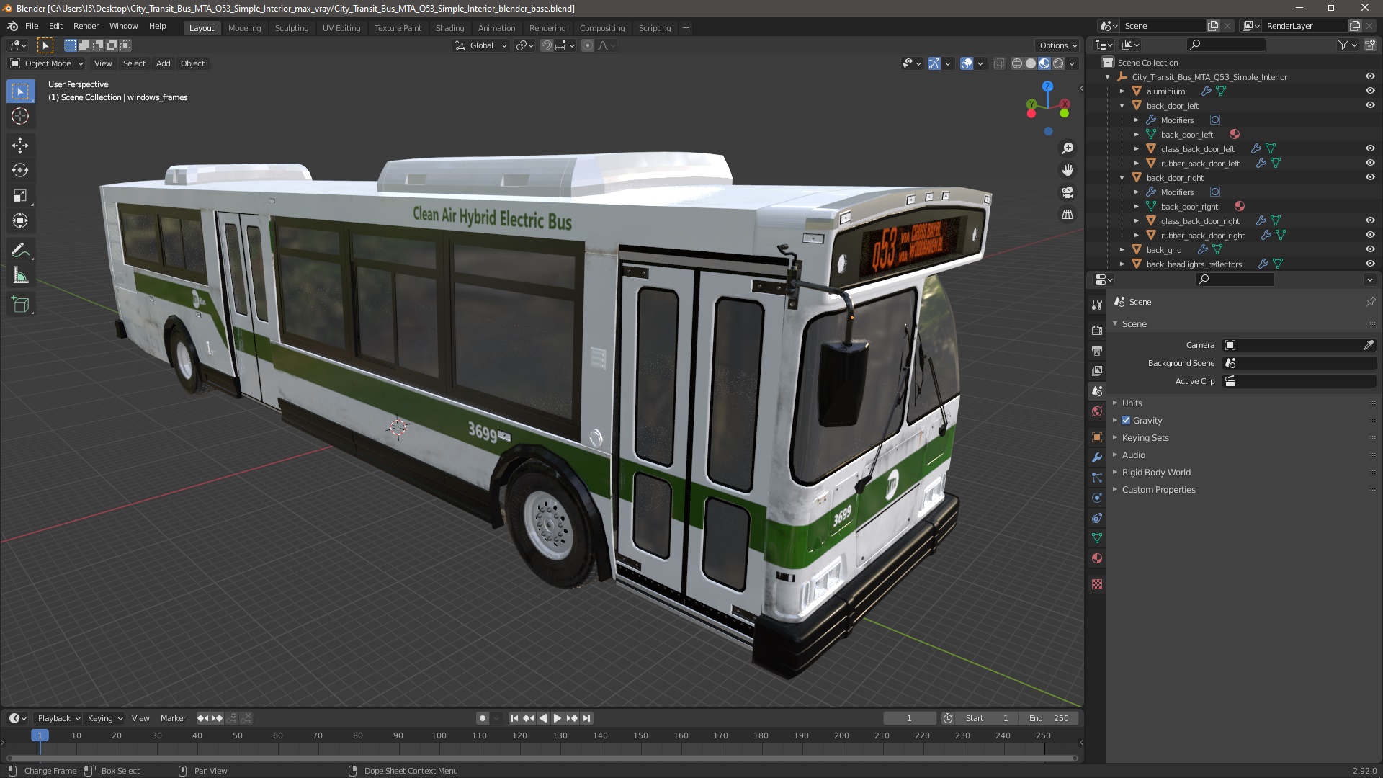Switch to wireframe viewport shading
1383x778 pixels.
[x=1016, y=63]
